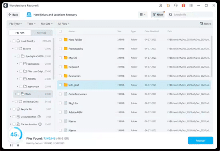
Task: Sort by the Date Modified column header
Action: [x=152, y=31]
